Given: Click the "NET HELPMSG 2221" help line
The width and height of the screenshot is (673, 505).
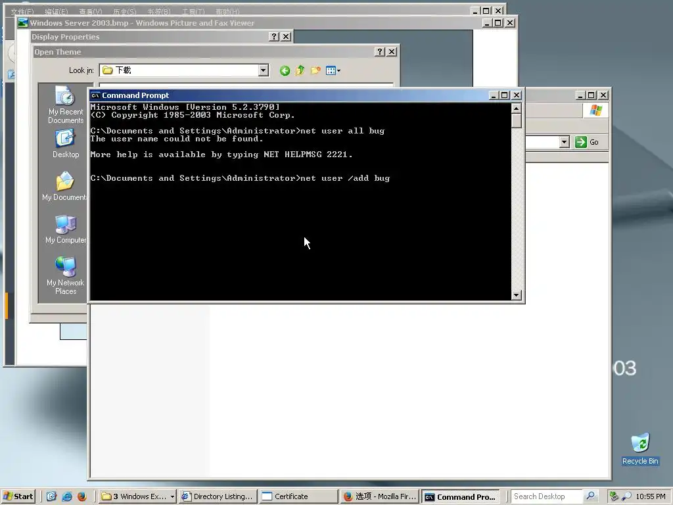Looking at the screenshot, I should coord(221,155).
